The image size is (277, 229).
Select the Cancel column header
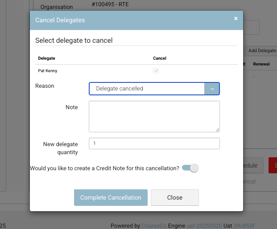point(159,58)
